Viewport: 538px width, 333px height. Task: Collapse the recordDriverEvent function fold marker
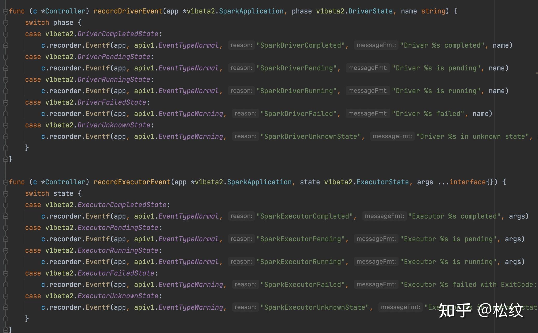point(5,11)
